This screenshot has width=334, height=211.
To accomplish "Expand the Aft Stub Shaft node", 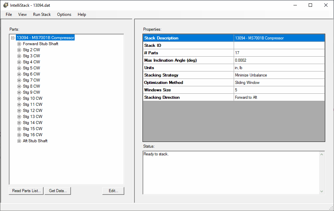I will tap(19, 141).
